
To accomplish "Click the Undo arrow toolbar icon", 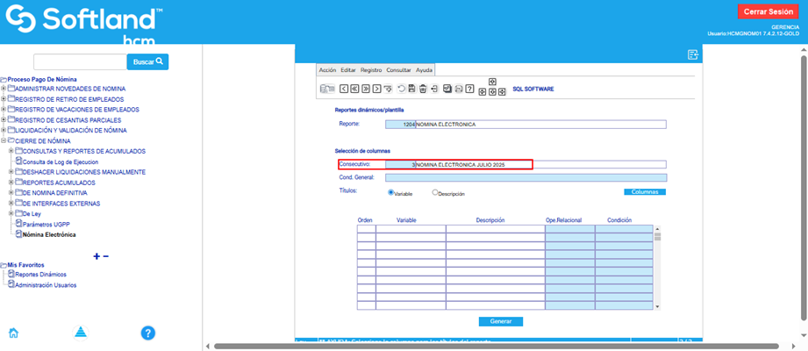I will [402, 89].
